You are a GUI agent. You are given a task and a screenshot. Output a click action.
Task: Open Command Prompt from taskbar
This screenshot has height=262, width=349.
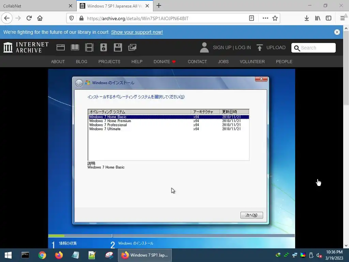(x=25, y=255)
